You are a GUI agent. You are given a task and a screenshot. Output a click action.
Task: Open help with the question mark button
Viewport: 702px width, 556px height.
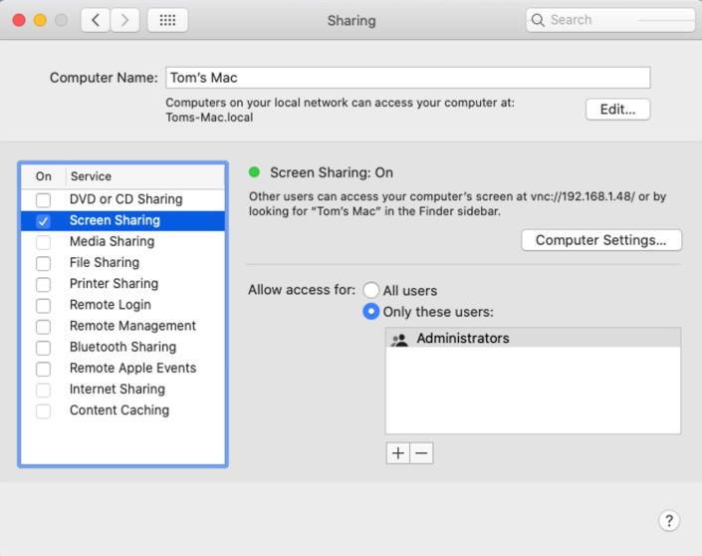click(x=669, y=520)
